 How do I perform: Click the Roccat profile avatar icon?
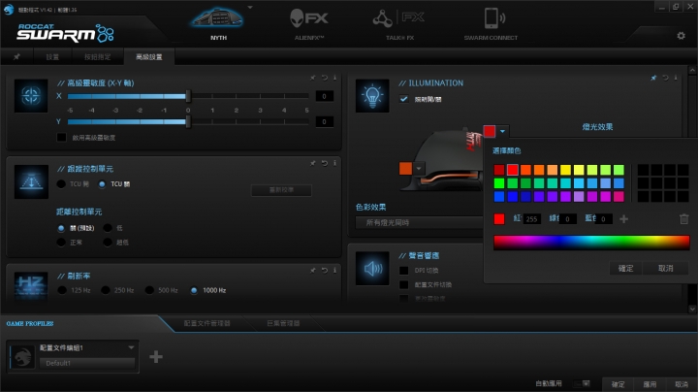(x=22, y=356)
